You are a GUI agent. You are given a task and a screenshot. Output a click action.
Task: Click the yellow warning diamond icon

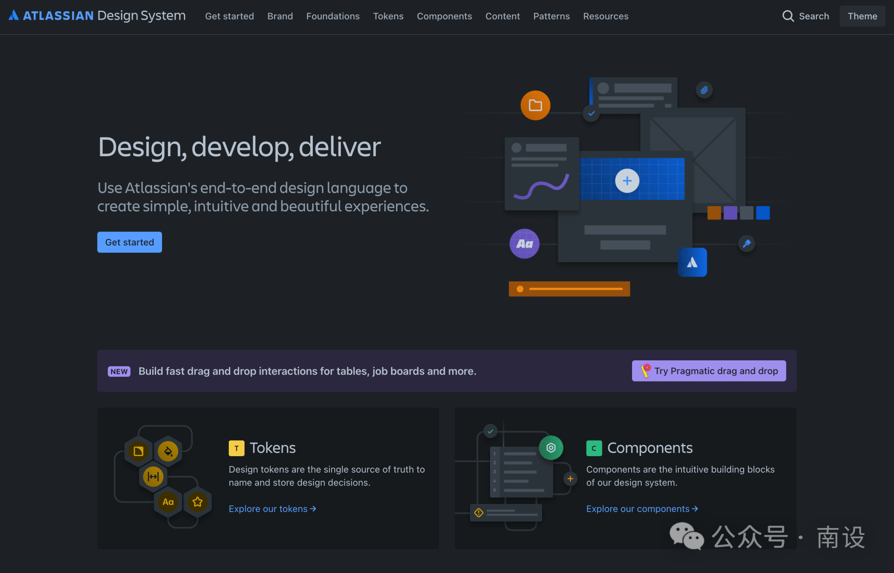(479, 513)
